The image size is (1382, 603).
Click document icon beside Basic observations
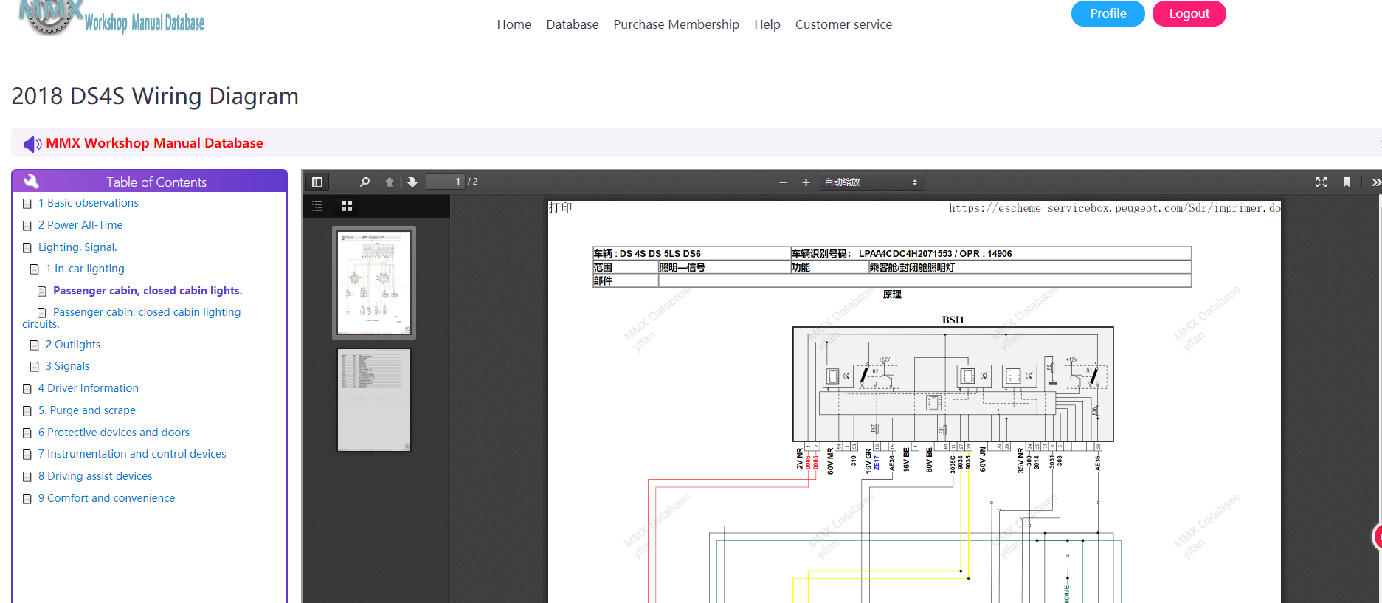tap(27, 204)
